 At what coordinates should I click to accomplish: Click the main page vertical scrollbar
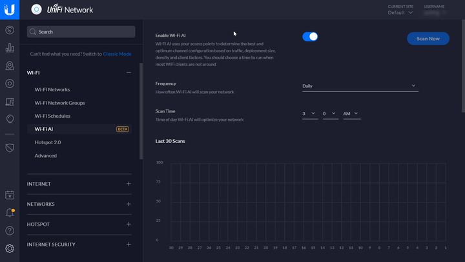point(463,66)
